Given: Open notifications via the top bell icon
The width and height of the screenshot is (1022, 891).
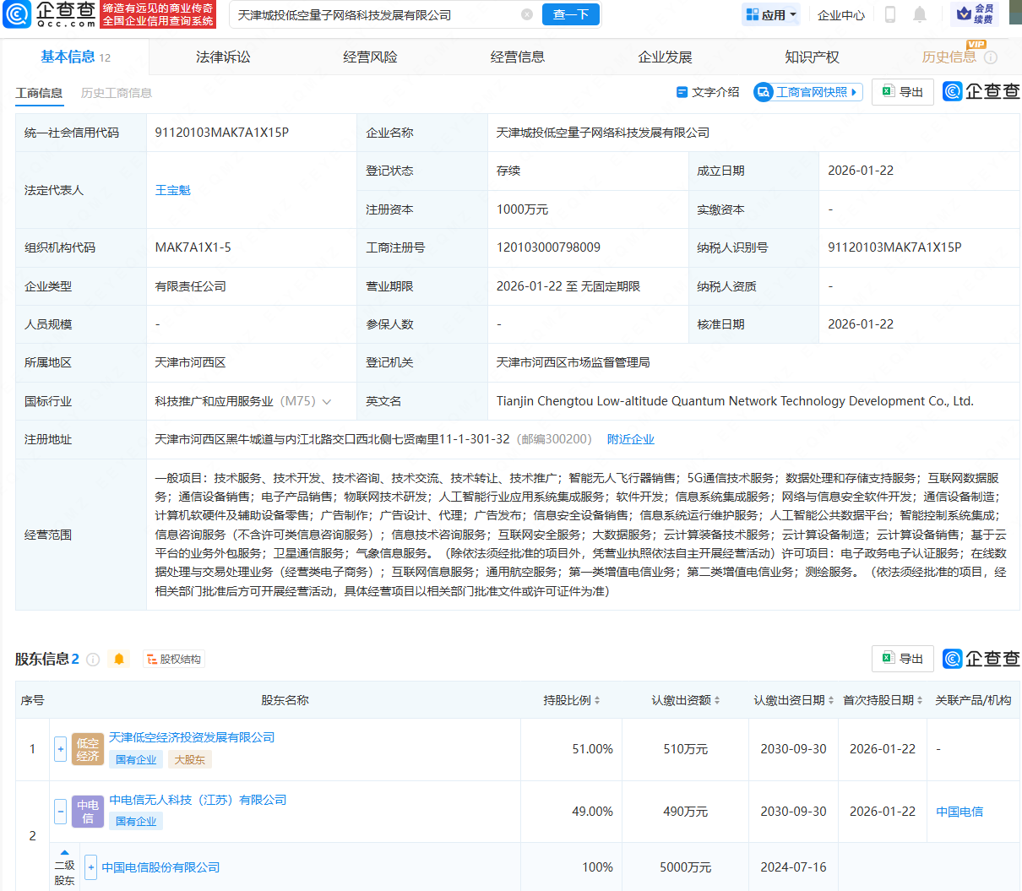Looking at the screenshot, I should coord(920,14).
